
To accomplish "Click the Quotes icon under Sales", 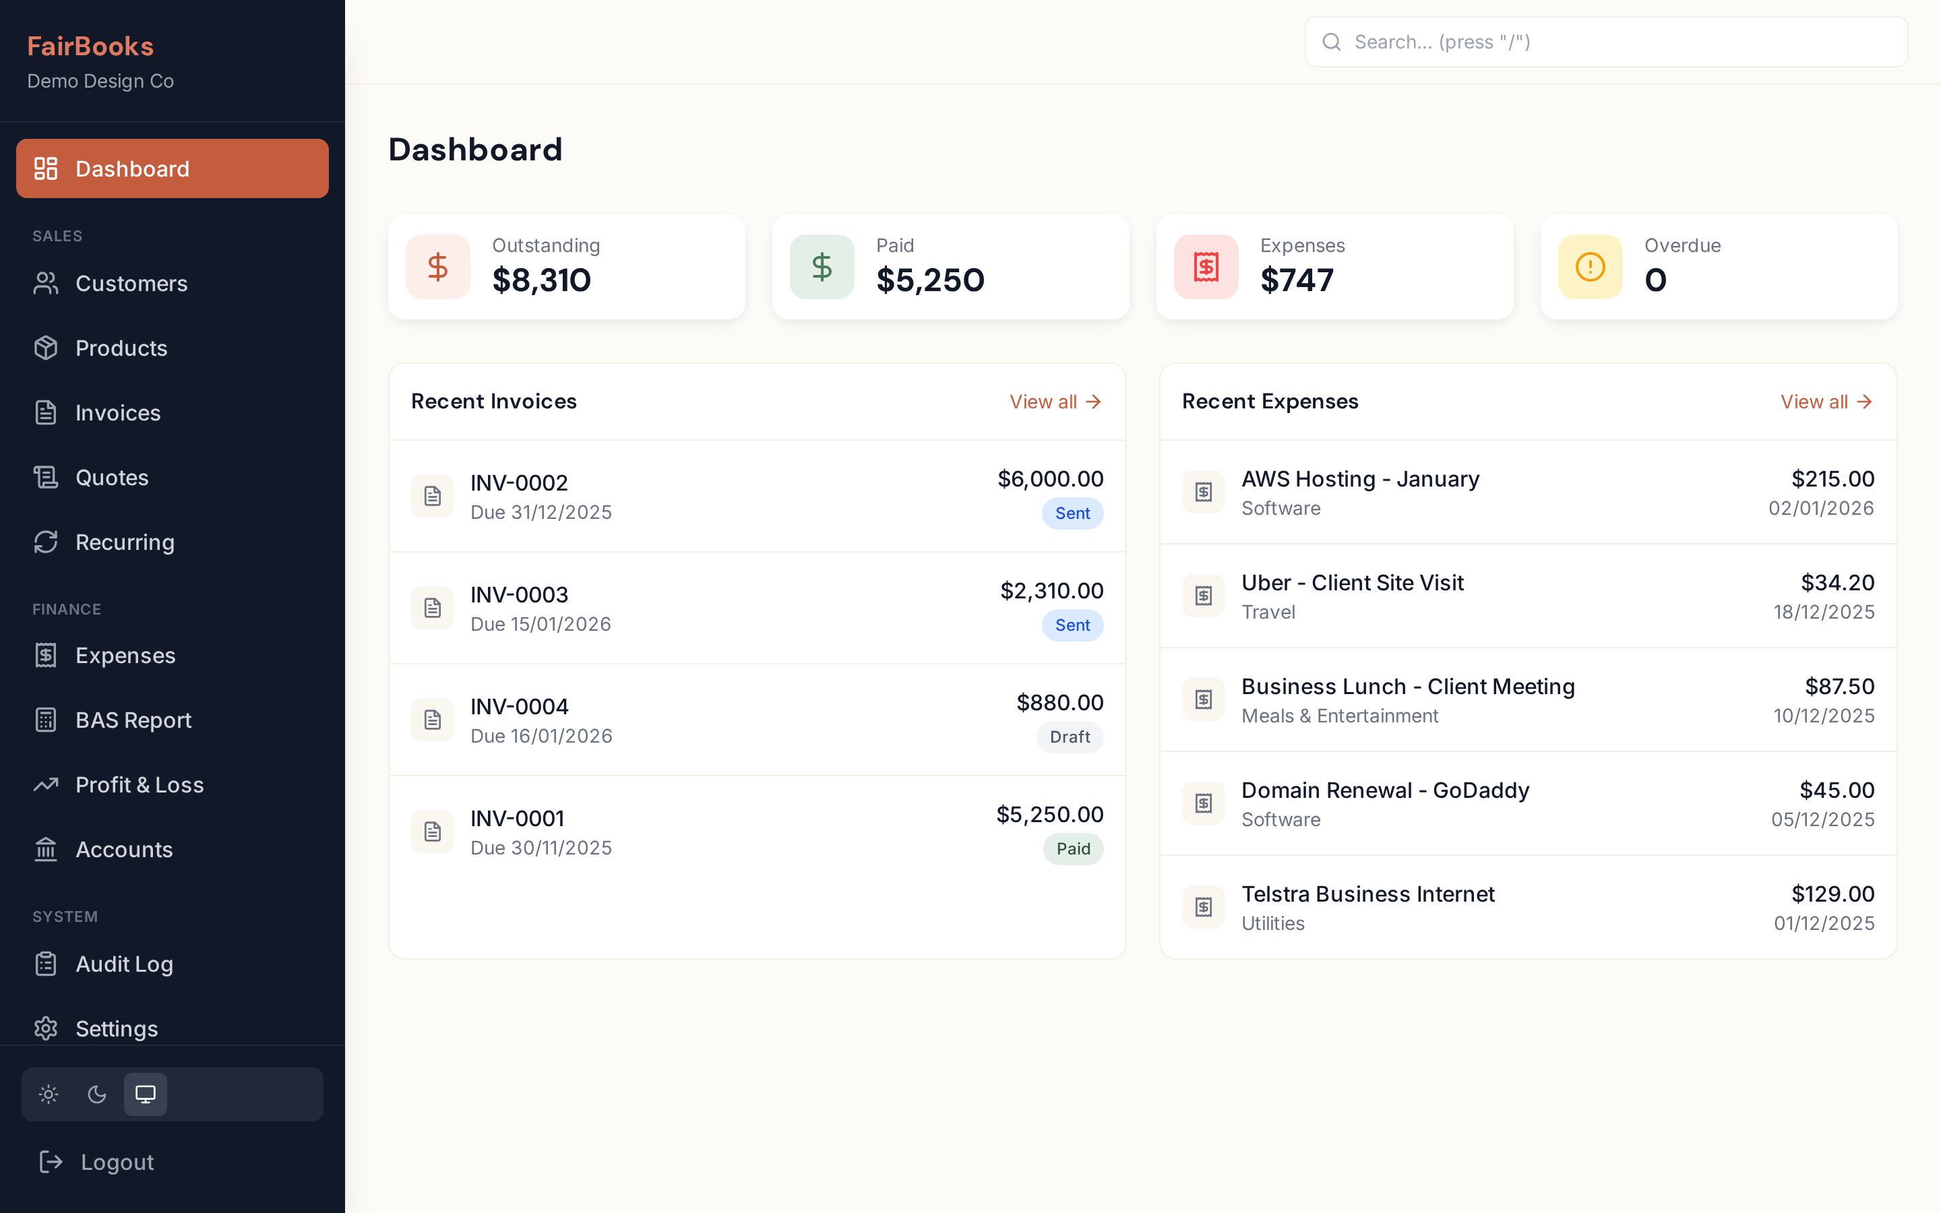I will tap(46, 477).
